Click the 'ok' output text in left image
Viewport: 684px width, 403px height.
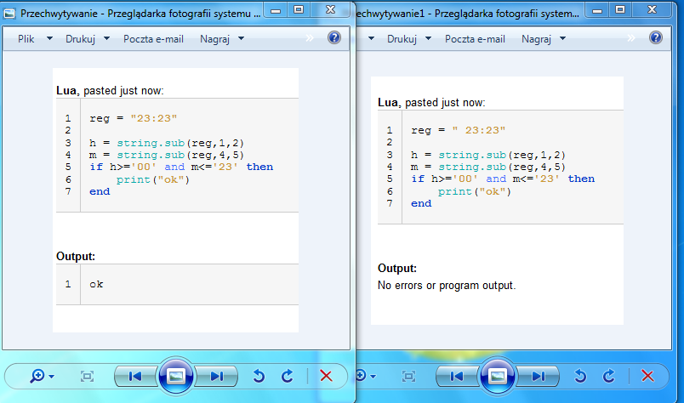point(96,284)
